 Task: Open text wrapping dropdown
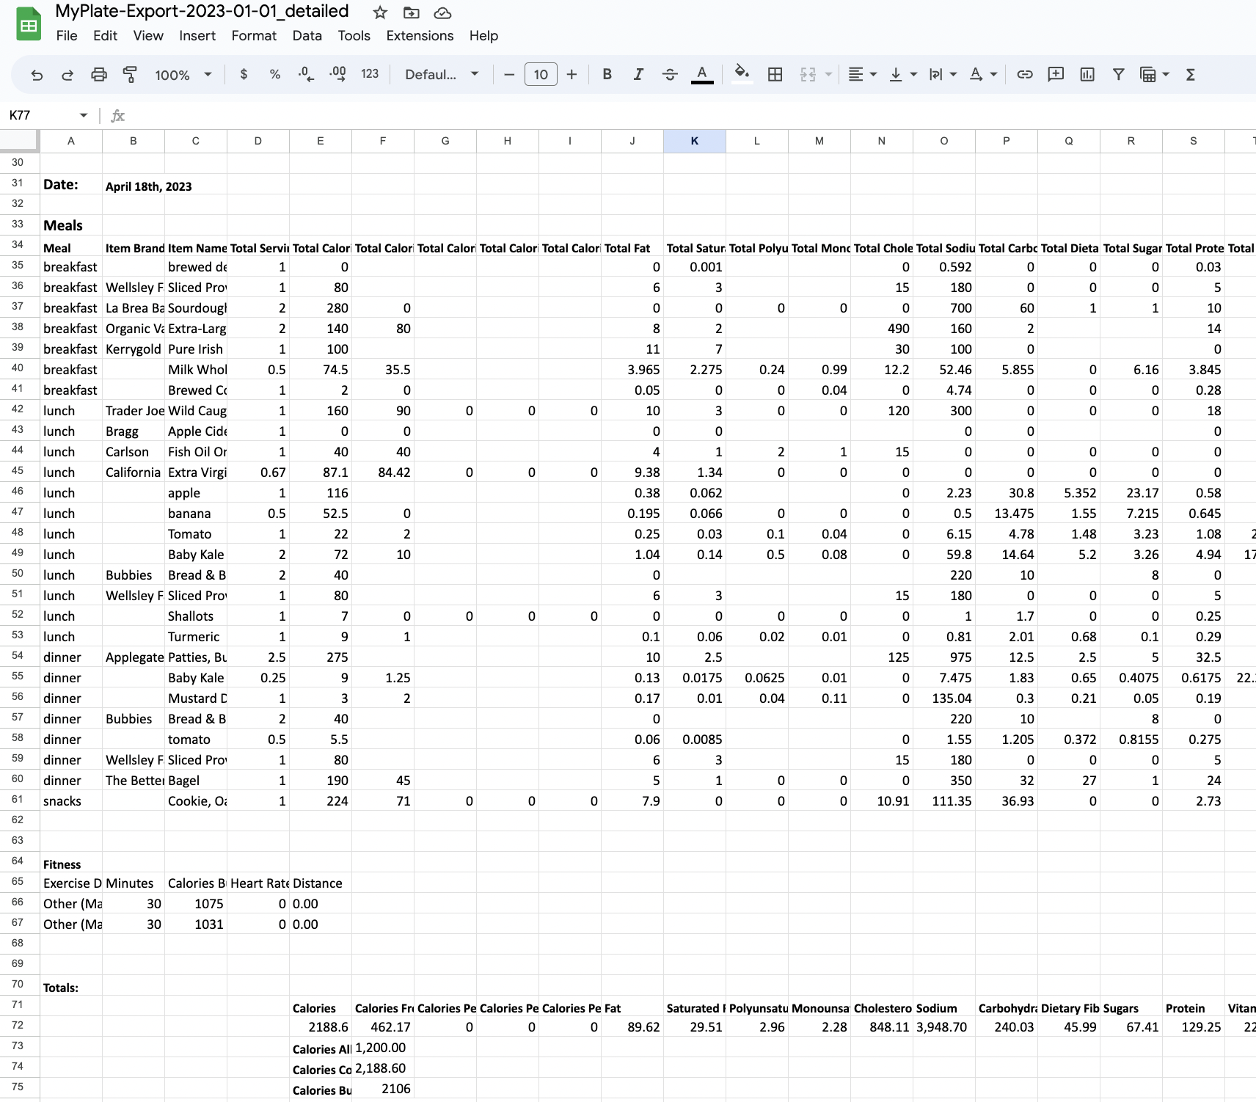pyautogui.click(x=943, y=74)
